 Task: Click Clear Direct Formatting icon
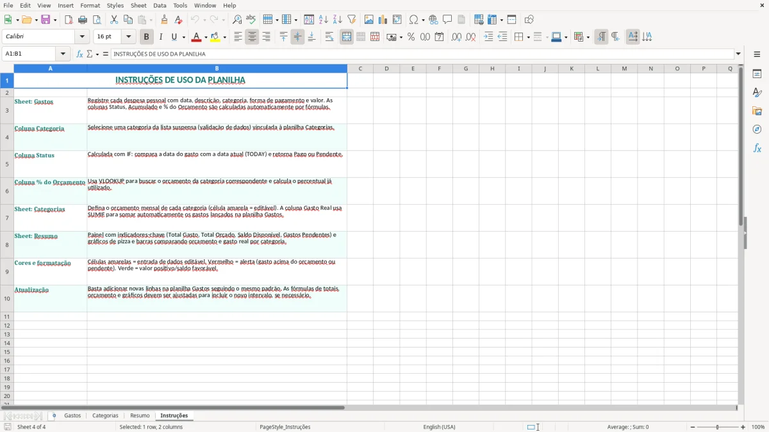click(x=179, y=20)
